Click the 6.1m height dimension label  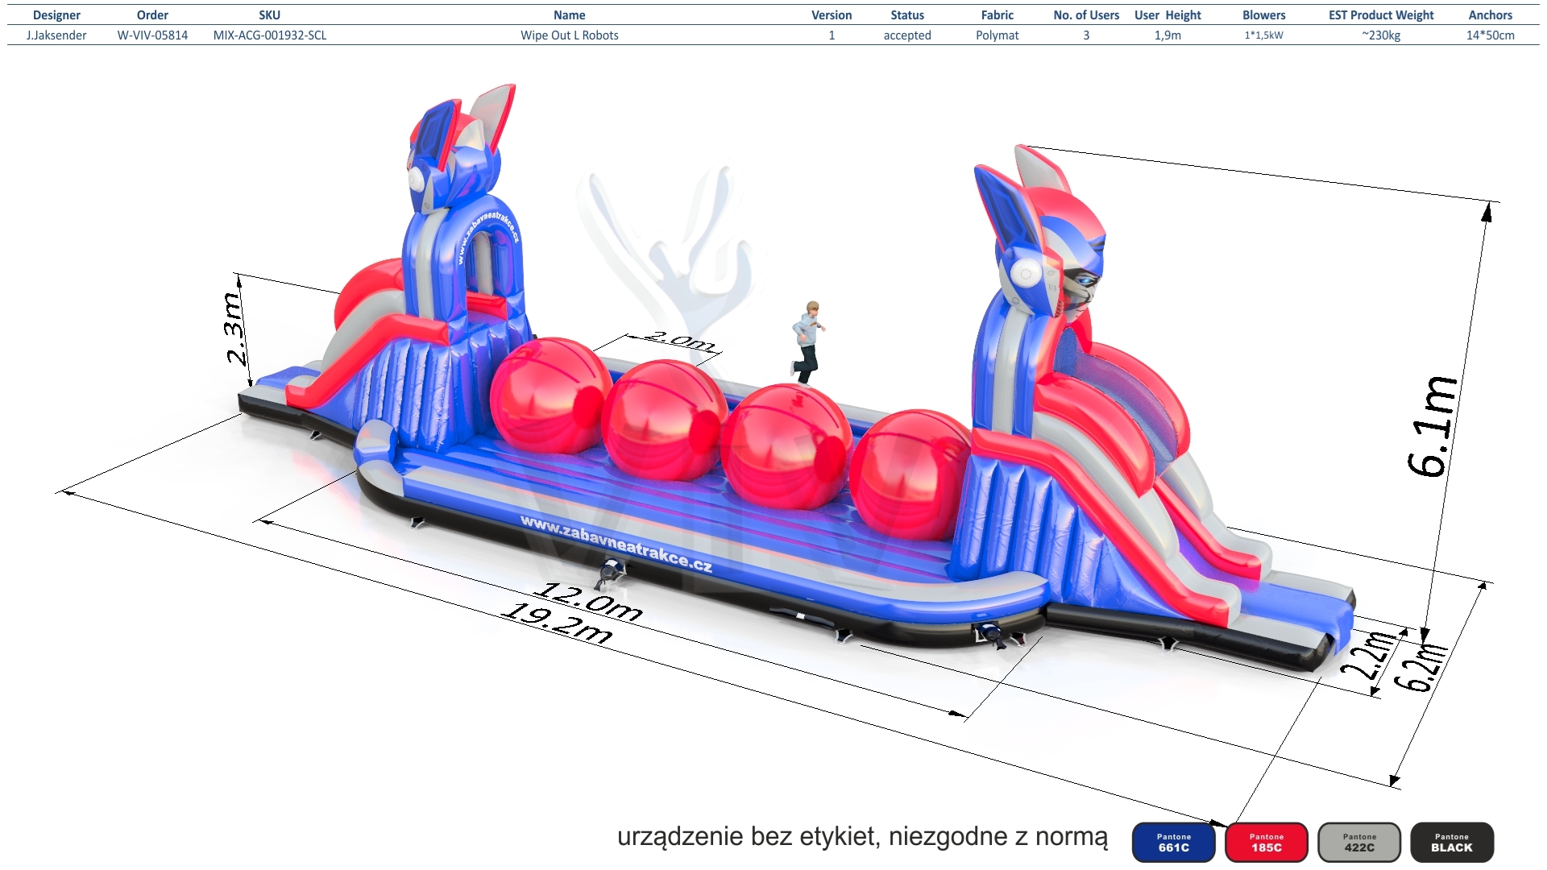[1433, 425]
